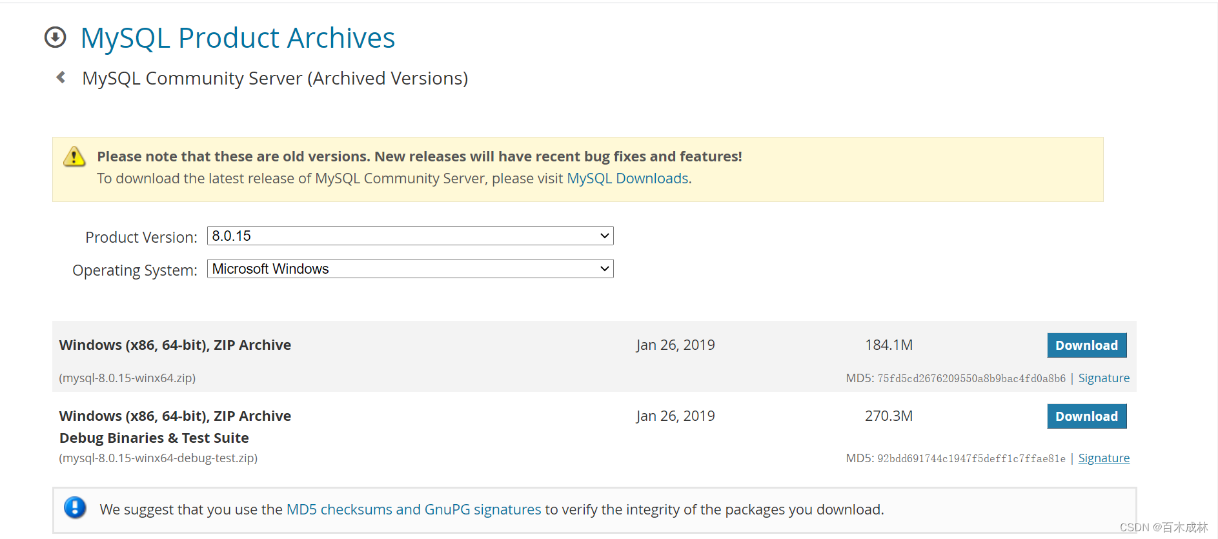
Task: Click the filename (mysql-8.0.15-winx64.zip)
Action: pyautogui.click(x=127, y=378)
